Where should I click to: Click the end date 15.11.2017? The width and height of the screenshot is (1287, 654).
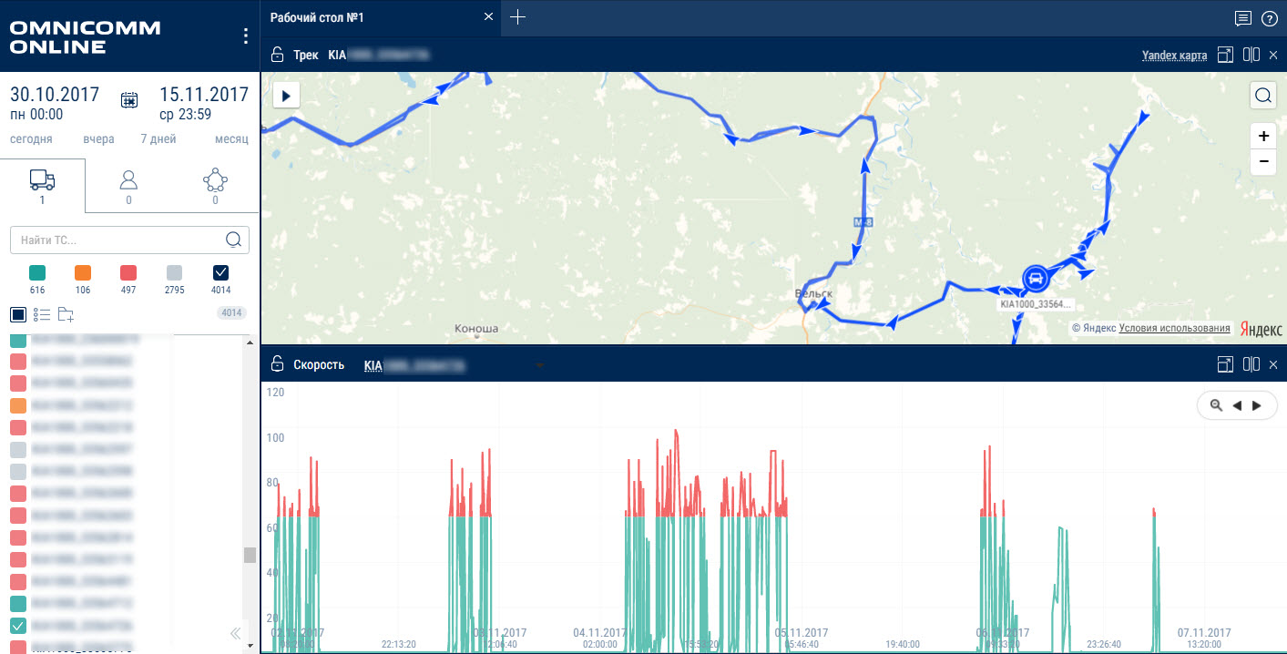[204, 95]
